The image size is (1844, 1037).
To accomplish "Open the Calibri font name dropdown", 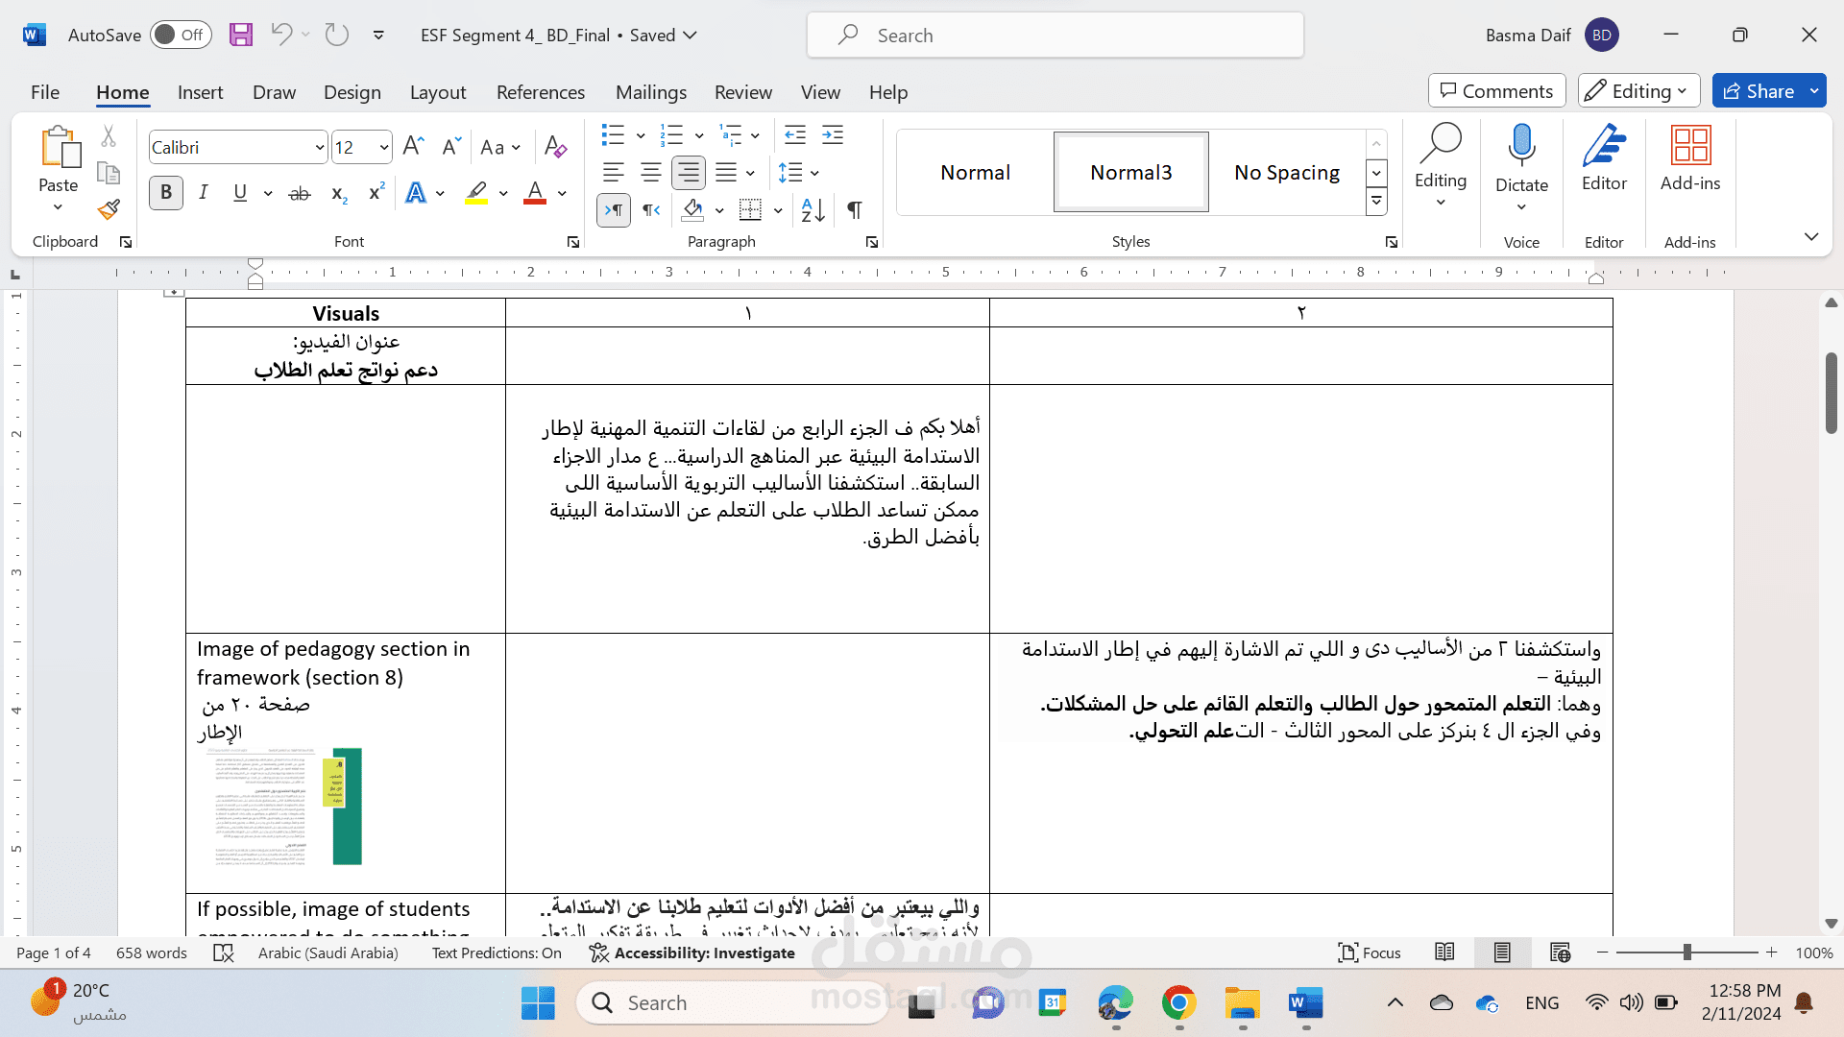I will 320,147.
